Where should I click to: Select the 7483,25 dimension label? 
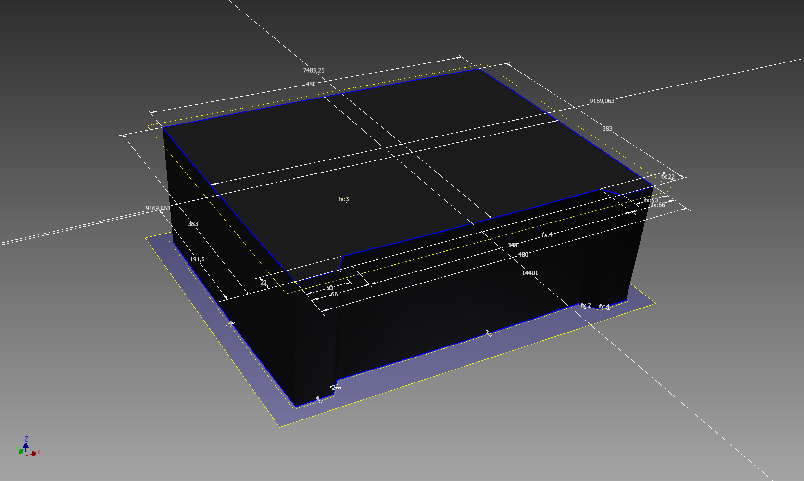tap(314, 70)
